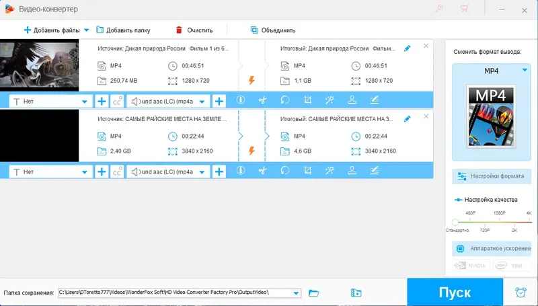Open Настройки формата button
The height and width of the screenshot is (306, 538).
coord(492,176)
